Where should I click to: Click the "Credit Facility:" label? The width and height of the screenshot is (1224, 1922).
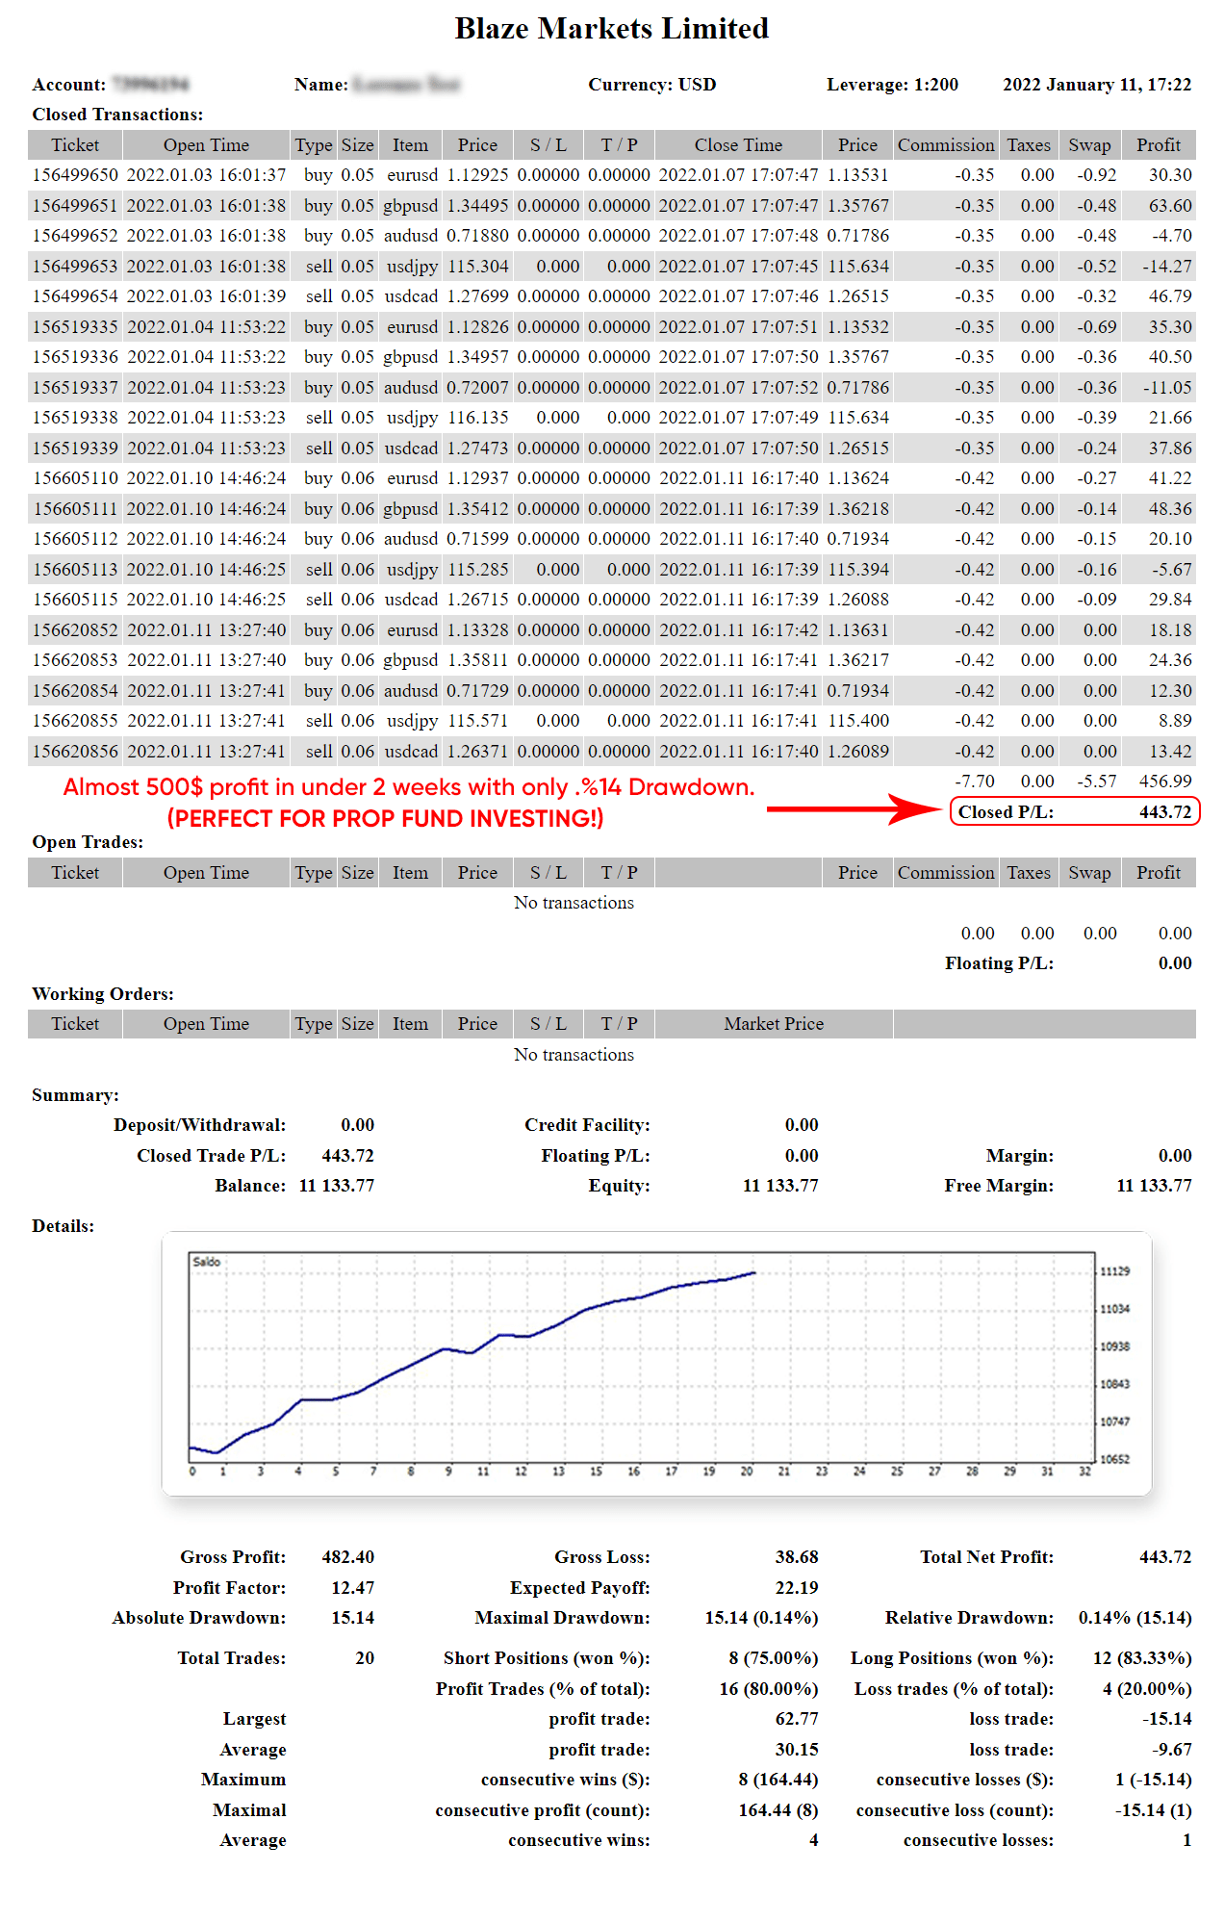pos(587,1125)
